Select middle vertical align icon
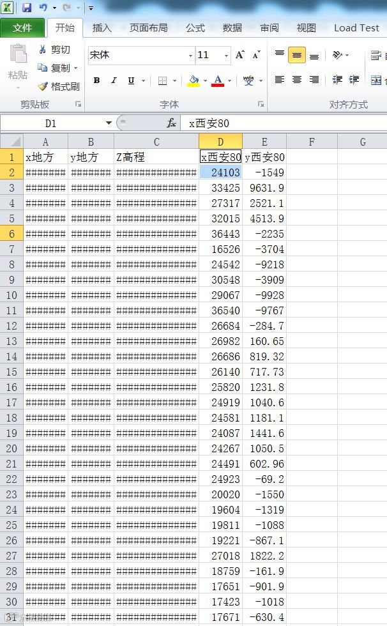The image size is (387, 626). tap(297, 56)
